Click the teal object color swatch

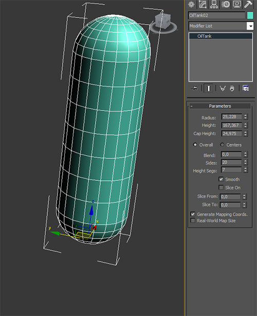250,15
